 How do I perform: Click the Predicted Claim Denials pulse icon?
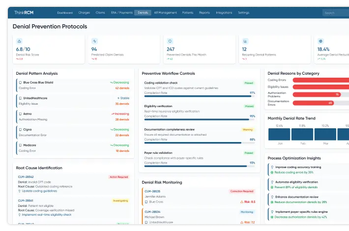94,41
